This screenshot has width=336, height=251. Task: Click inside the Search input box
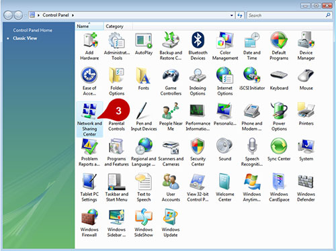click(x=286, y=15)
